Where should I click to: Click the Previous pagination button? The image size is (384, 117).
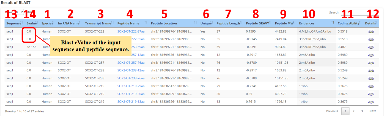(332, 111)
